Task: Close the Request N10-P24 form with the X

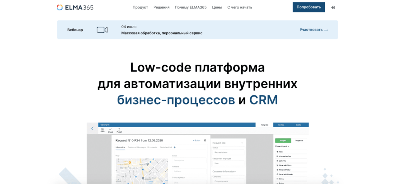Action: point(205,140)
